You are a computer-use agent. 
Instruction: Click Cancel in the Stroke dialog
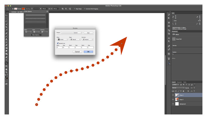(x=77, y=52)
